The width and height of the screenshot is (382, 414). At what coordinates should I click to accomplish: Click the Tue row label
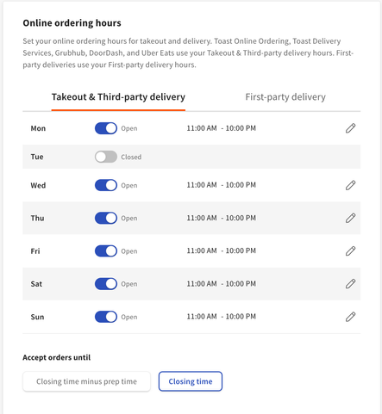37,157
